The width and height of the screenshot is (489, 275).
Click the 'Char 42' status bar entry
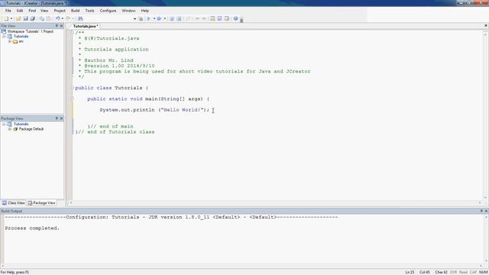(441, 272)
